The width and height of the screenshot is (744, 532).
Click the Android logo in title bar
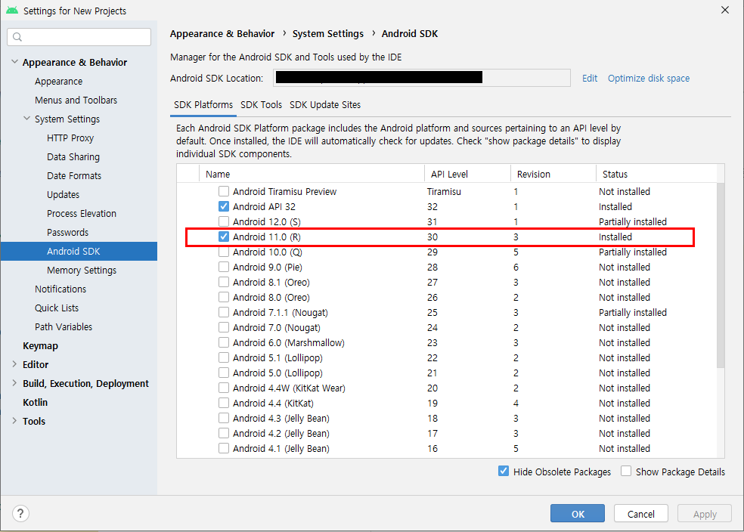pyautogui.click(x=12, y=11)
